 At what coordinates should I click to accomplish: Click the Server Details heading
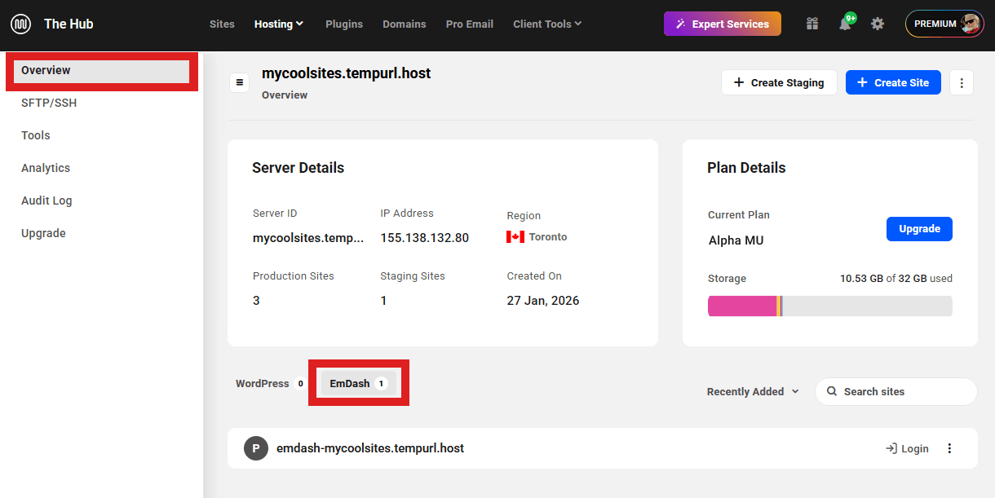(x=298, y=168)
